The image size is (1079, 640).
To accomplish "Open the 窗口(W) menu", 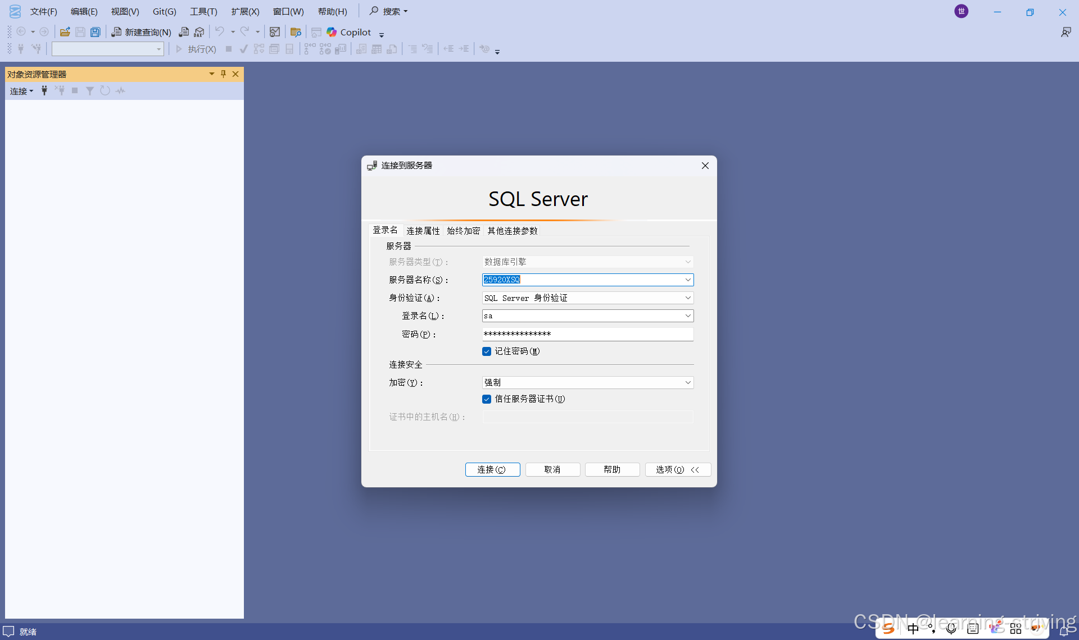I will point(288,11).
